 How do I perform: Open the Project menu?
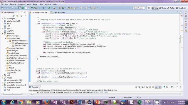pos(36,4)
